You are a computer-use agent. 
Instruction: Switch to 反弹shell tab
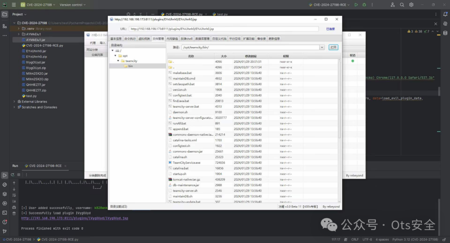(187, 39)
